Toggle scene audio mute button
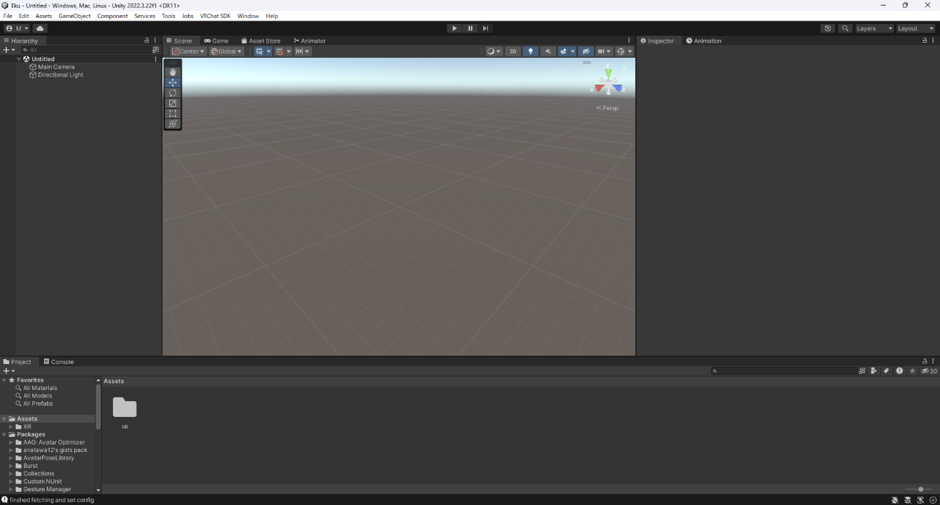This screenshot has height=505, width=940. (x=548, y=52)
